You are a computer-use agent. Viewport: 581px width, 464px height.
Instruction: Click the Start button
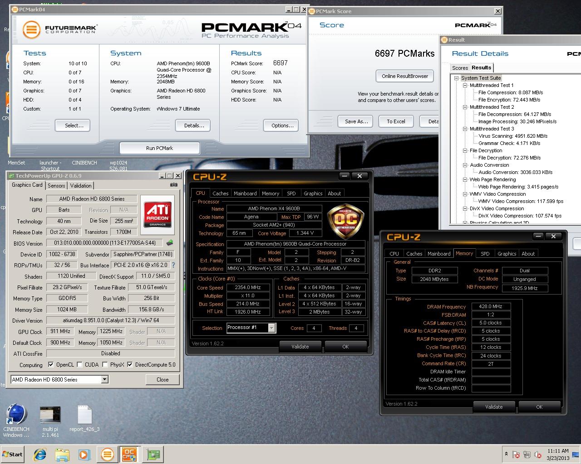pos(13,454)
